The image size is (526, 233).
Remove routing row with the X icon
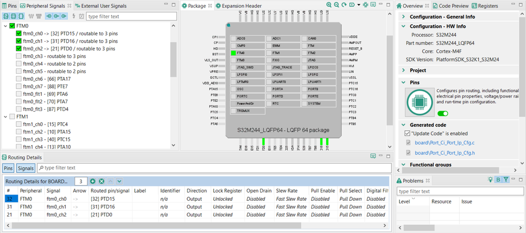pos(102,181)
